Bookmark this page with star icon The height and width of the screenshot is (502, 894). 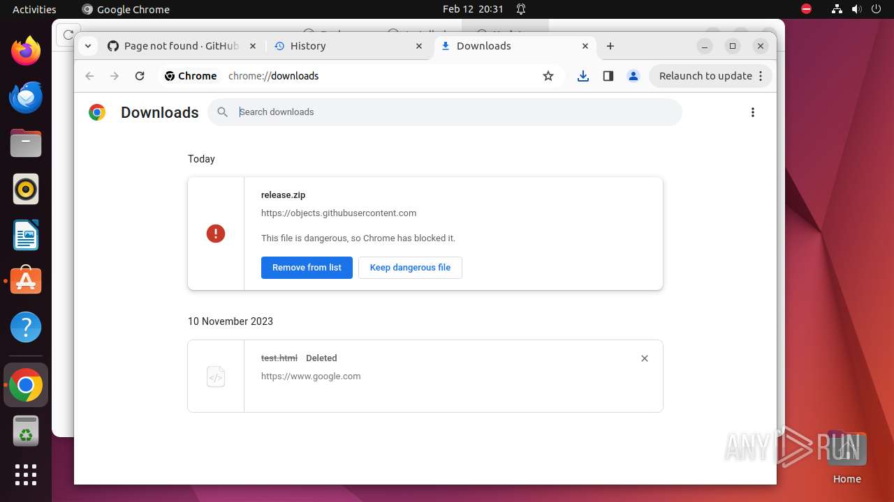[x=548, y=76]
